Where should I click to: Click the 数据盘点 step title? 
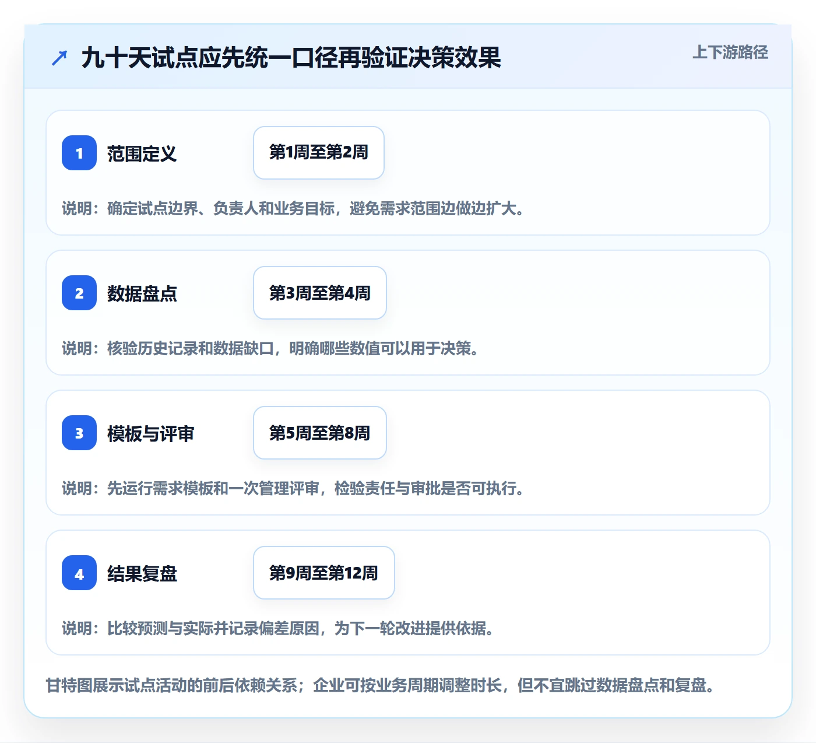(x=142, y=293)
